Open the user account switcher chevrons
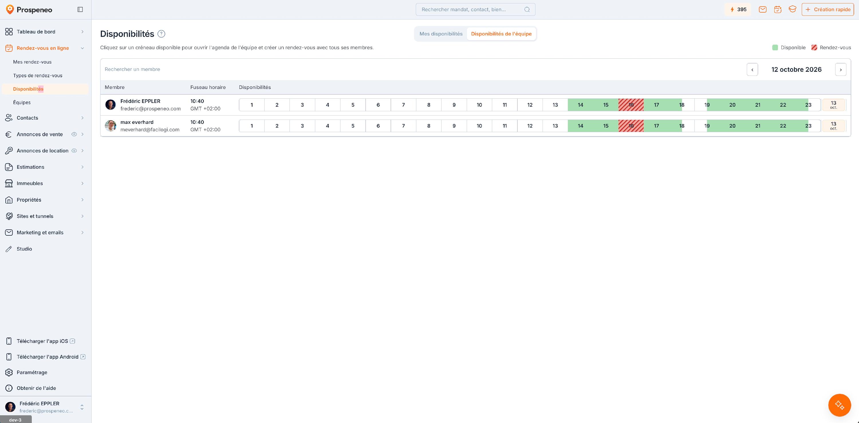The width and height of the screenshot is (859, 423). (x=82, y=407)
